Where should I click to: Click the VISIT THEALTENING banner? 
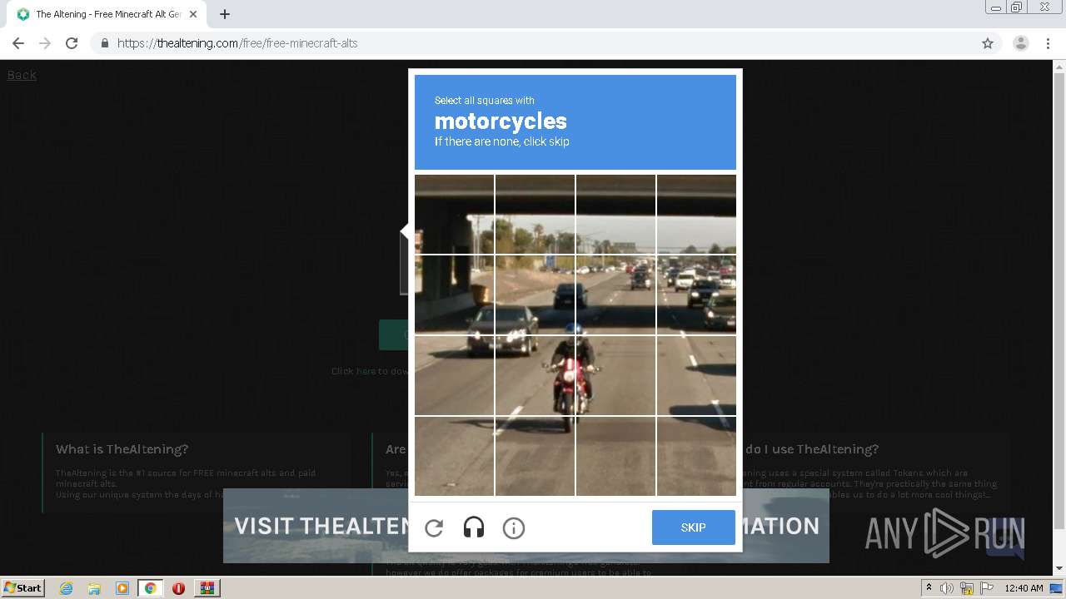pos(316,526)
